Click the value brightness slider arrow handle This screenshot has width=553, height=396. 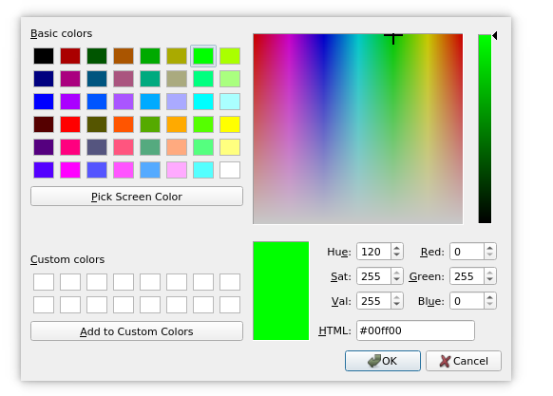coord(495,36)
